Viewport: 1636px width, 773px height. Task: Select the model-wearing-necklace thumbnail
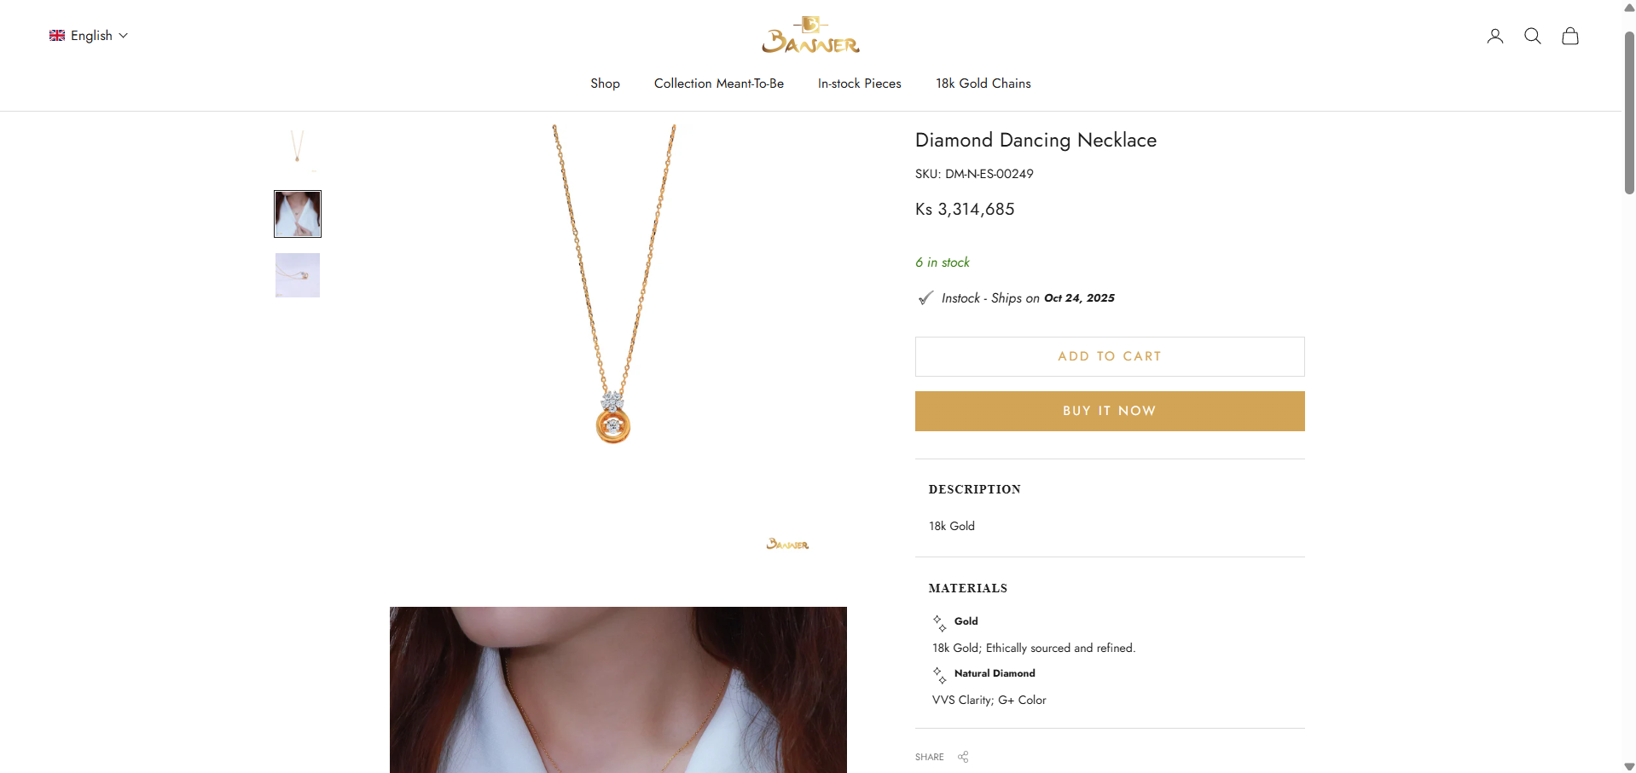[x=297, y=214]
